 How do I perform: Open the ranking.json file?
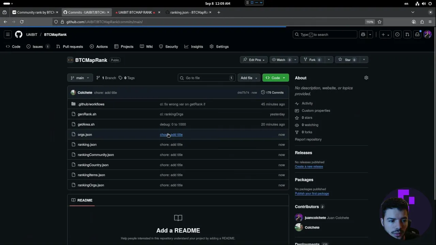(x=87, y=145)
